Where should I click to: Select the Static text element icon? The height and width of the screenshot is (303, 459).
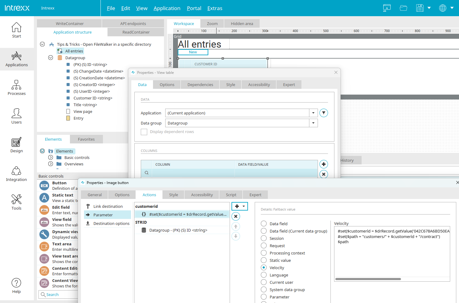tap(44, 198)
